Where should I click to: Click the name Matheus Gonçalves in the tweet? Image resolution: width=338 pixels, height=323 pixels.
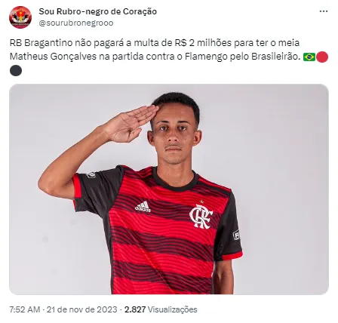(53, 57)
